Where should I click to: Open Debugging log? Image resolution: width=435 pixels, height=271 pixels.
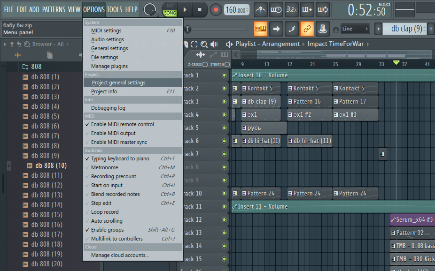(x=133, y=108)
